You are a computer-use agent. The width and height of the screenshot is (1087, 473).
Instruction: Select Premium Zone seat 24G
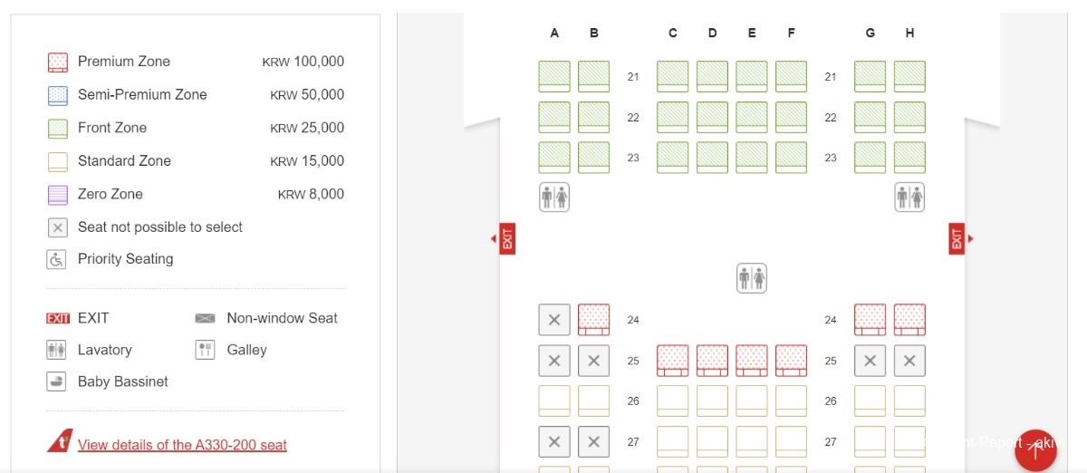tap(870, 320)
